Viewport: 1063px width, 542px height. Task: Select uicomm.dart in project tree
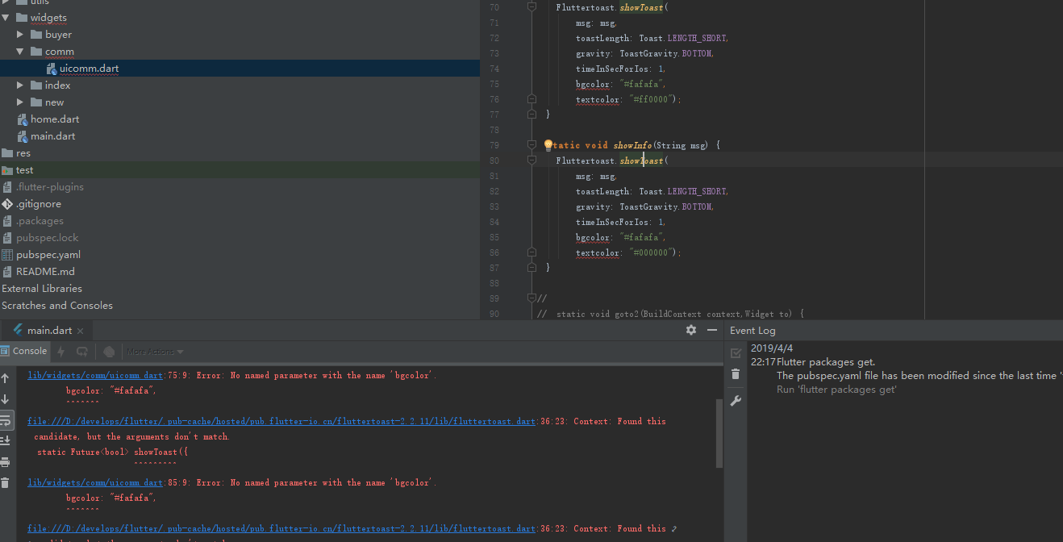tap(89, 69)
